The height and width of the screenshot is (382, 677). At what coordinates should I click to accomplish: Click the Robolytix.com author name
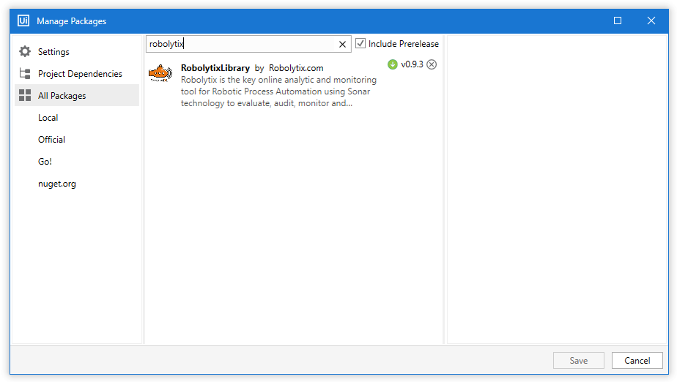tap(296, 68)
